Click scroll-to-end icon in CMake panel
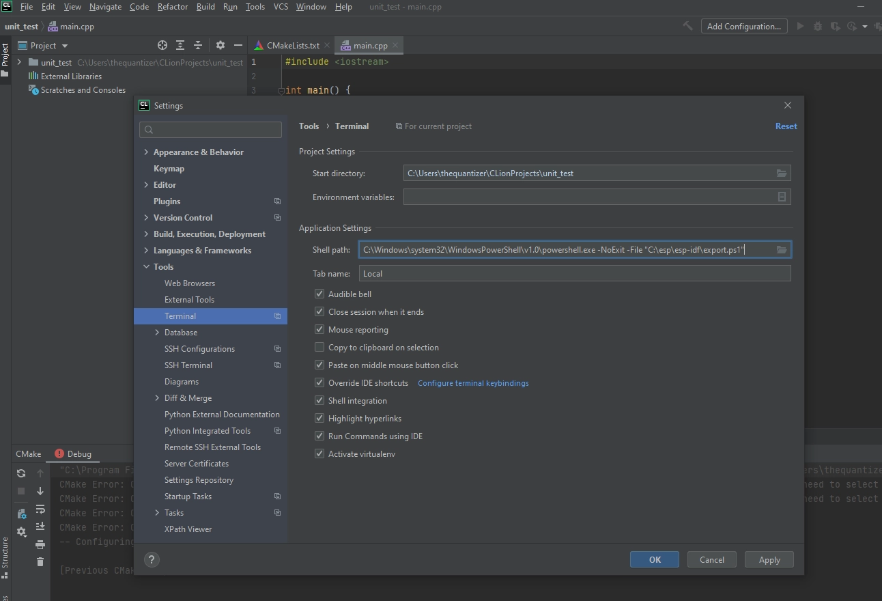Screen dimensions: 882x601 pyautogui.click(x=40, y=526)
